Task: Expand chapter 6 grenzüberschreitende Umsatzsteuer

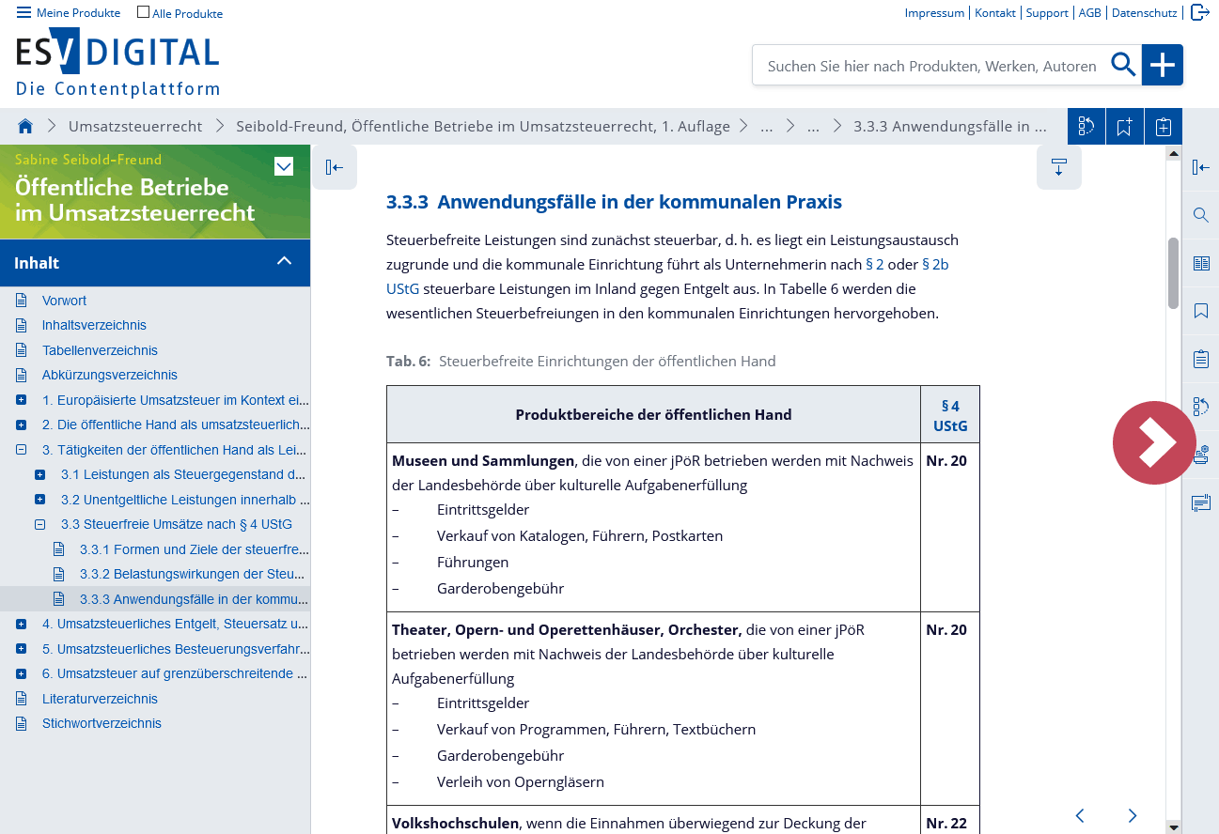Action: pyautogui.click(x=21, y=673)
